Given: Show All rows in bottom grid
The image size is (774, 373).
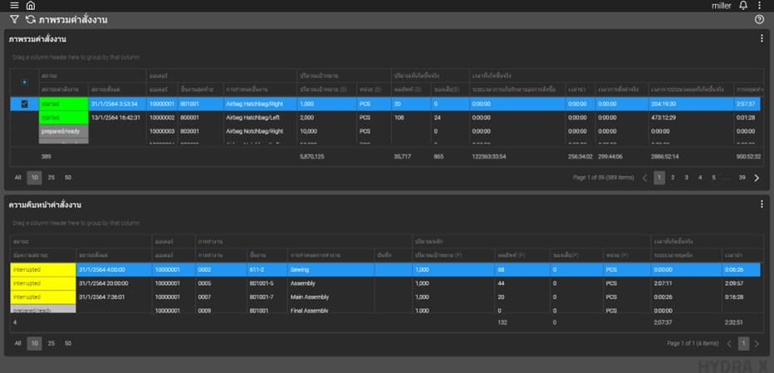Looking at the screenshot, I should click(17, 343).
